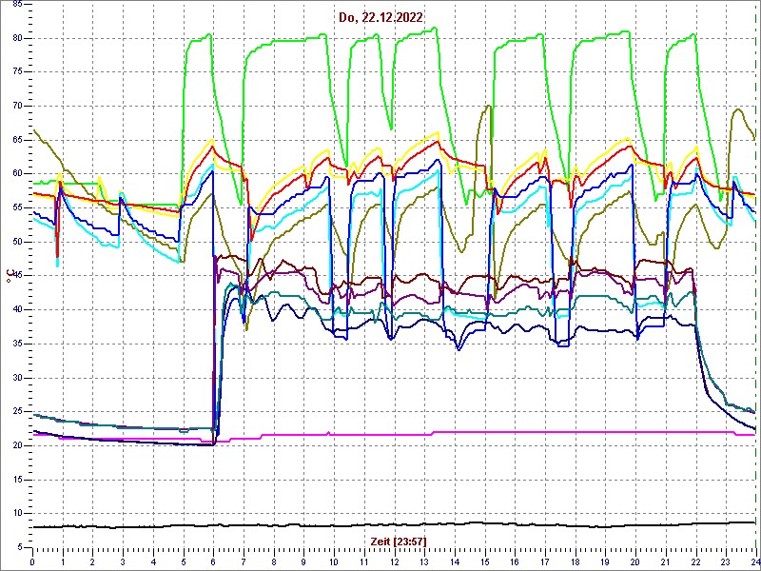Click hour 23 on the time axis
761x571 pixels.
(726, 561)
